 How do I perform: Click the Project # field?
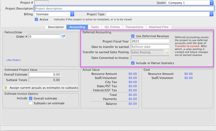point(42,3)
